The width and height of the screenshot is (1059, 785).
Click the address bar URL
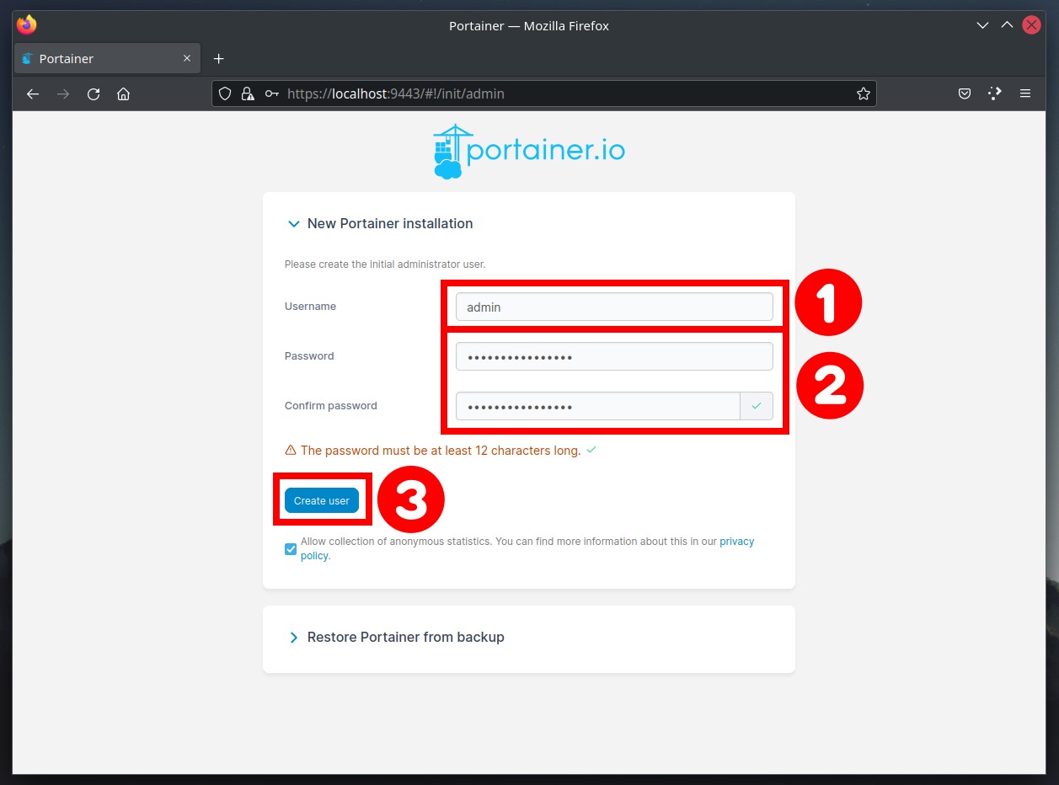396,93
